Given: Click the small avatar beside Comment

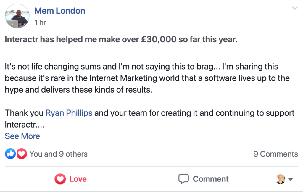Looking at the screenshot, I should (x=281, y=179).
